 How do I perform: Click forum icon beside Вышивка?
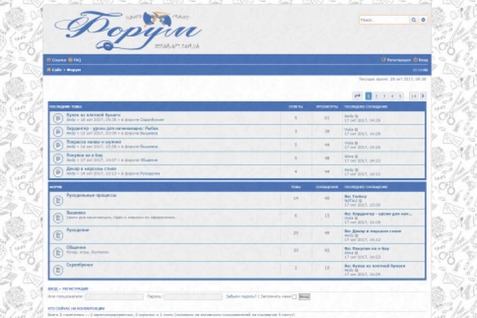point(58,217)
